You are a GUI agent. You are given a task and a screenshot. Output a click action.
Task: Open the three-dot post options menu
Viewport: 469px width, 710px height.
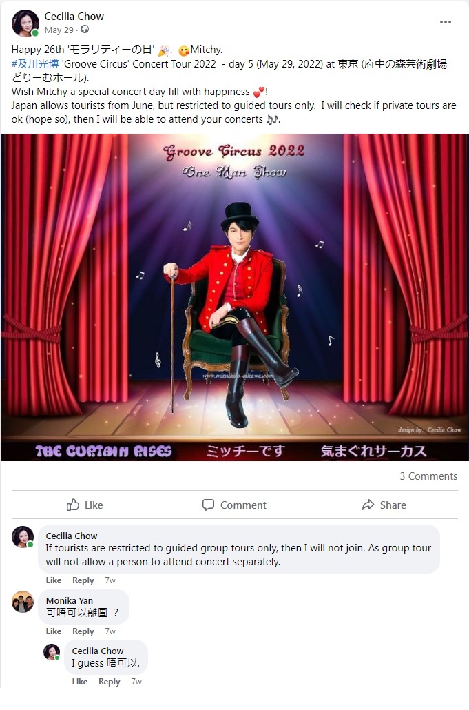(445, 22)
